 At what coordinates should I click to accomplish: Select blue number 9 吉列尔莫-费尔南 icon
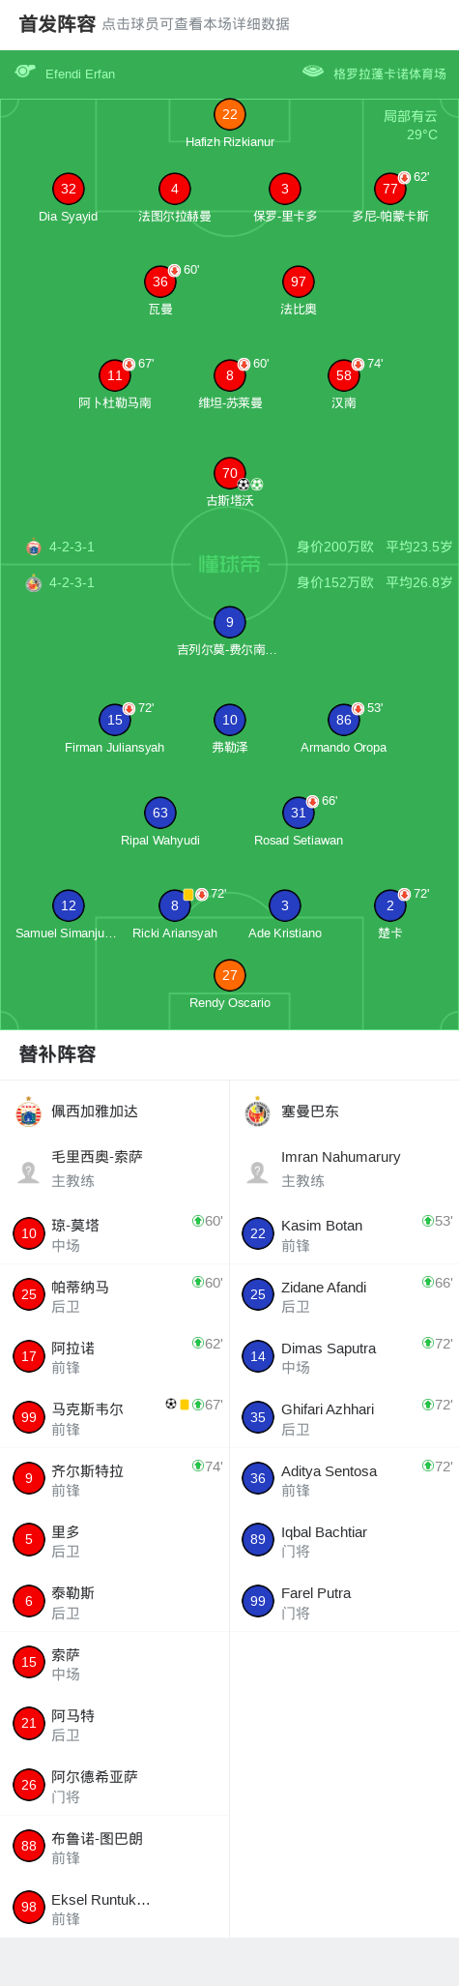[x=230, y=622]
